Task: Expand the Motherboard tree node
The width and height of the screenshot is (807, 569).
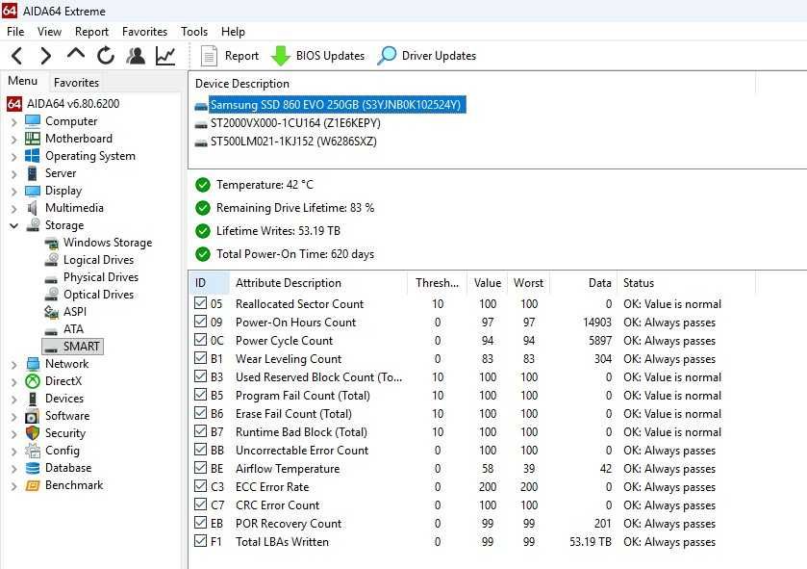Action: (13, 140)
